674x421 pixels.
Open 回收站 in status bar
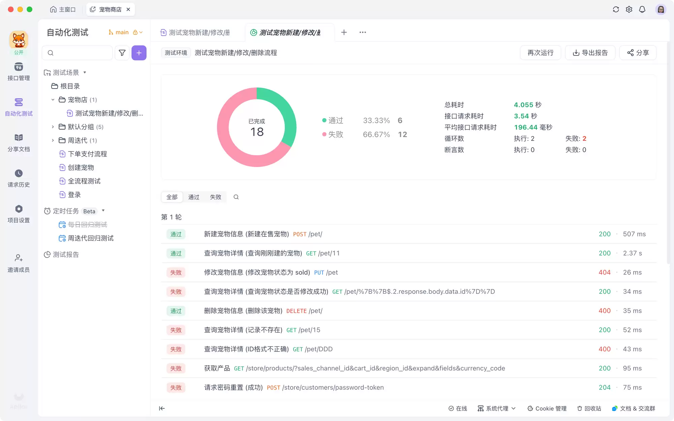pyautogui.click(x=589, y=409)
